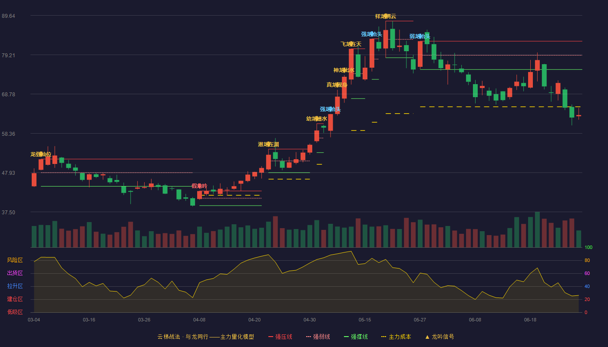Click the 68.78 price axis value
The image size is (608, 347).
point(8,94)
